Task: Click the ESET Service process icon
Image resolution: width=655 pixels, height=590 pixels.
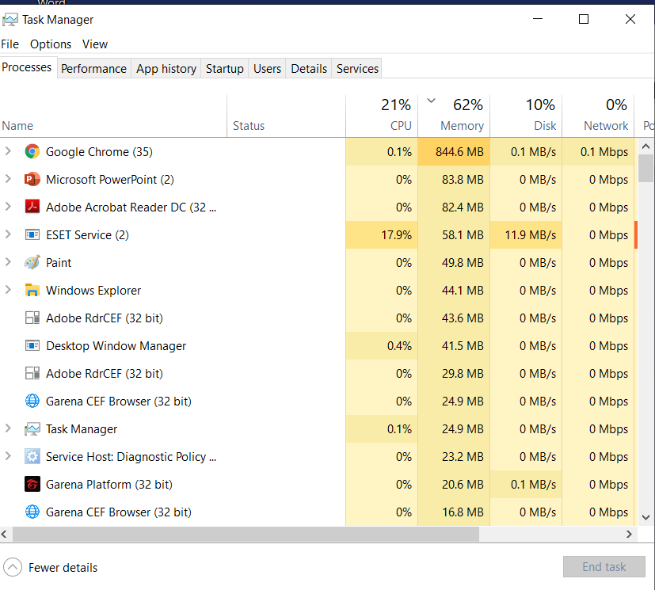Action: pos(32,234)
